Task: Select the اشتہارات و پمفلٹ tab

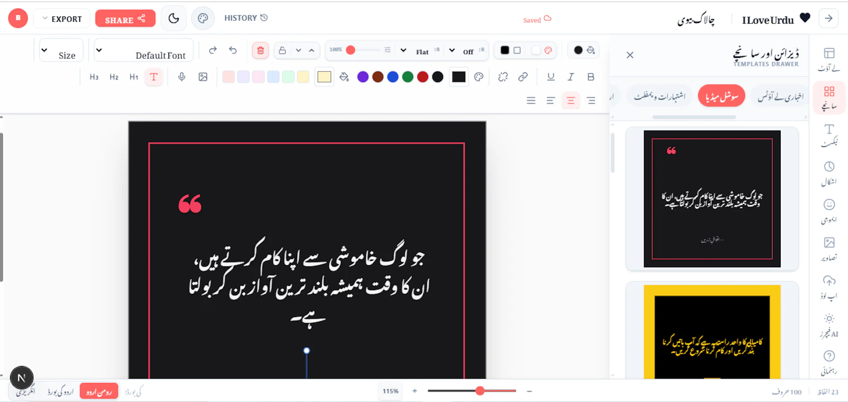Action: pos(660,96)
